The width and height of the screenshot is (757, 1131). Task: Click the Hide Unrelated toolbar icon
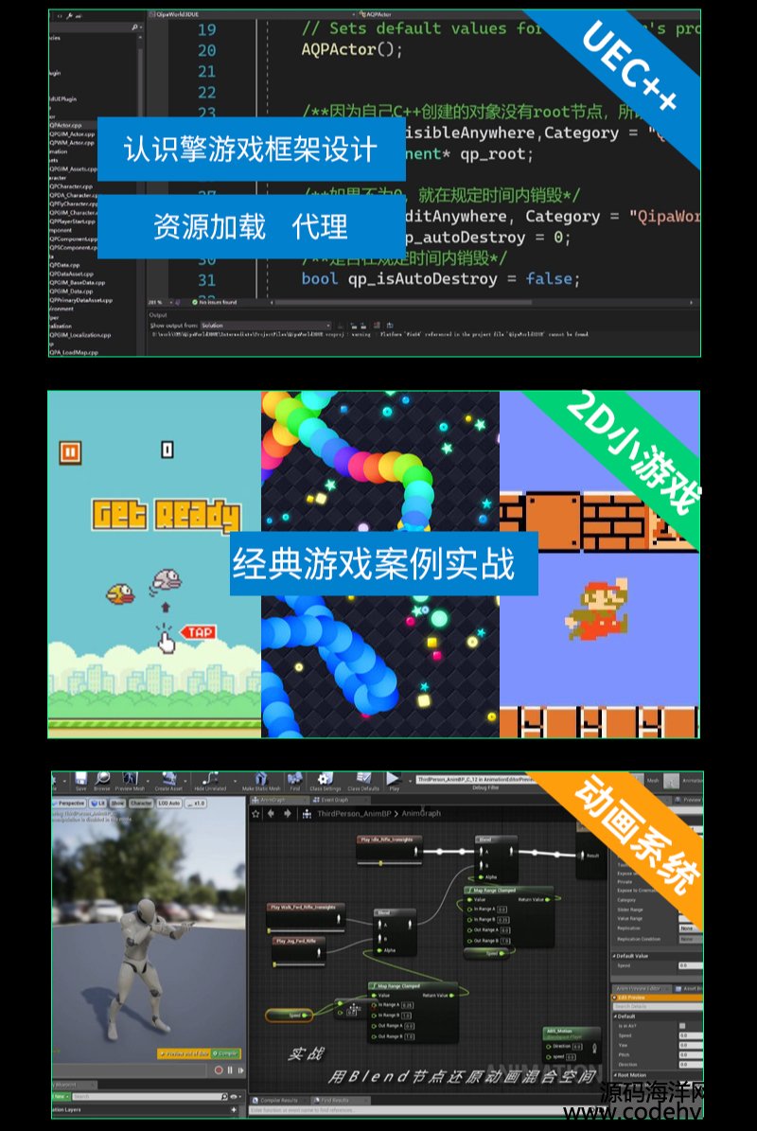pyautogui.click(x=210, y=780)
